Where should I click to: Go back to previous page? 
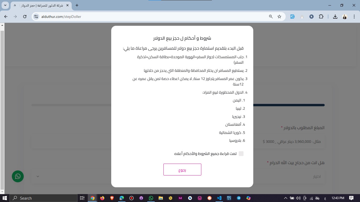(x=6, y=17)
